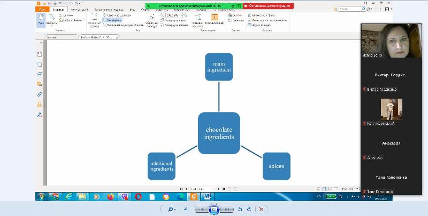Image resolution: width=428 pixels, height=216 pixels.
Task: Select Fit width (По ширине)
Action: [112, 20]
